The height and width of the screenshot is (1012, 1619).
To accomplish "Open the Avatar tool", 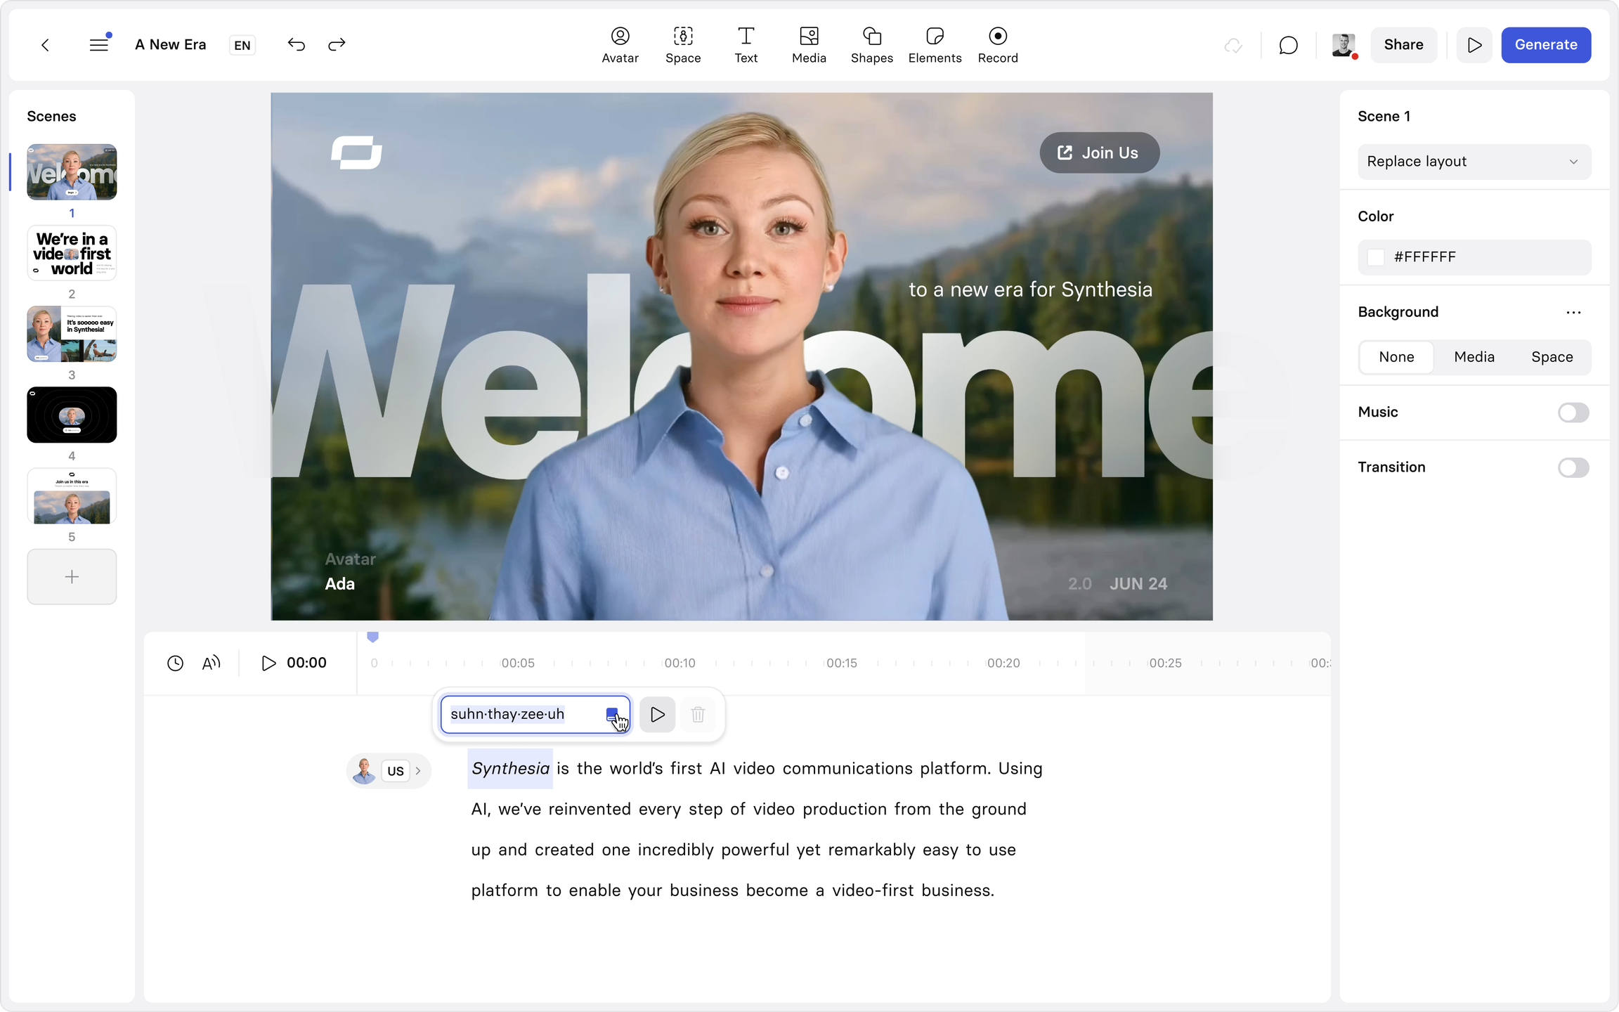I will click(x=620, y=45).
